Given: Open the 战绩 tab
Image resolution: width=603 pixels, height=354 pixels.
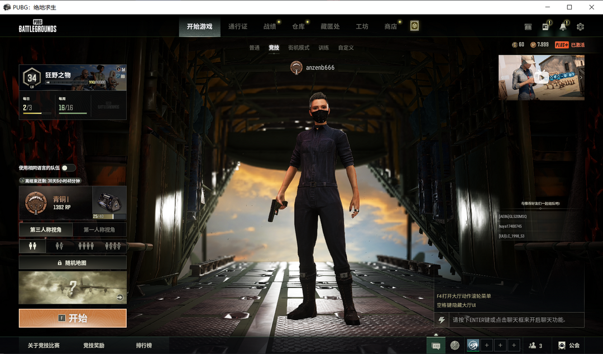Looking at the screenshot, I should (x=270, y=27).
